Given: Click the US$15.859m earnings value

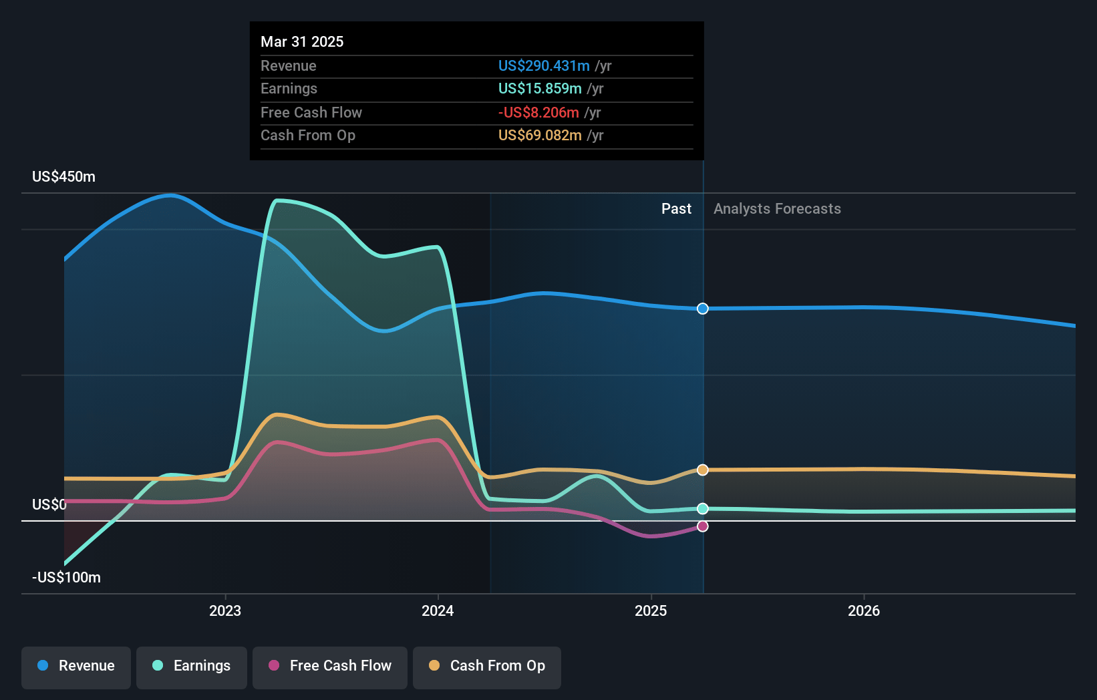Looking at the screenshot, I should (x=540, y=89).
